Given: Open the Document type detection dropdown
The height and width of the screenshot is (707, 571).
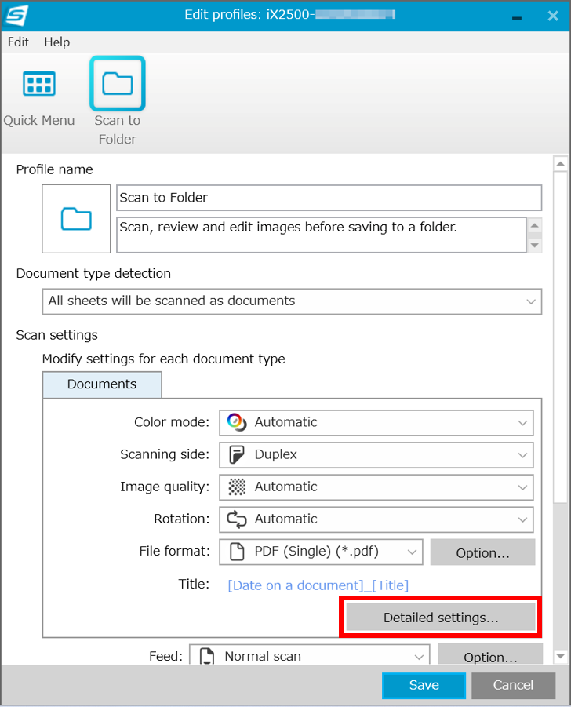Looking at the screenshot, I should 292,301.
